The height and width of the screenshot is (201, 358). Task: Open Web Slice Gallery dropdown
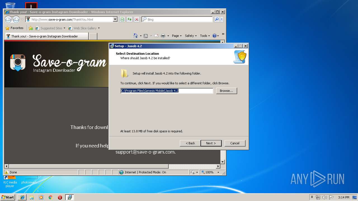tap(99, 28)
